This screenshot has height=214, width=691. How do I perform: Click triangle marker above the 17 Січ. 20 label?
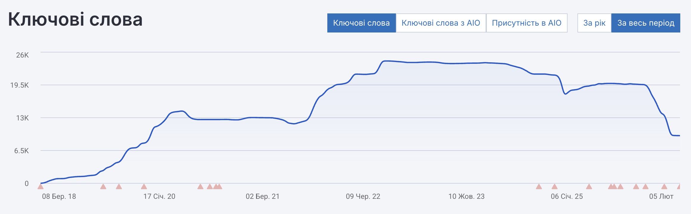(144, 187)
